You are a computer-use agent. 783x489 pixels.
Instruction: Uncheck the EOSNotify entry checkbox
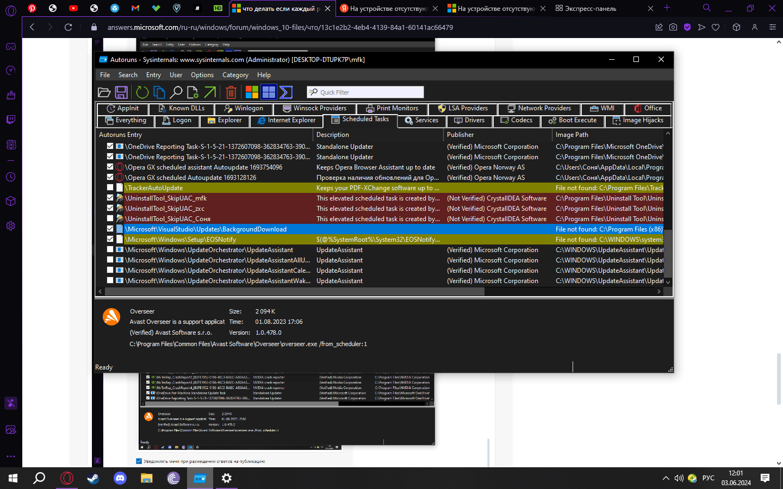(110, 239)
